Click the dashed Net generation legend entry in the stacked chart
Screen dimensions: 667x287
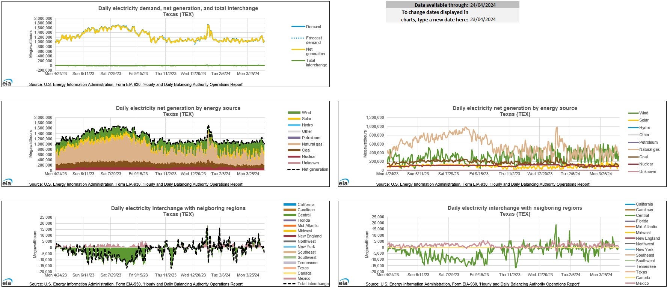[308, 169]
